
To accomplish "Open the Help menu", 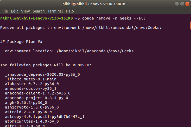I will (70, 11).
